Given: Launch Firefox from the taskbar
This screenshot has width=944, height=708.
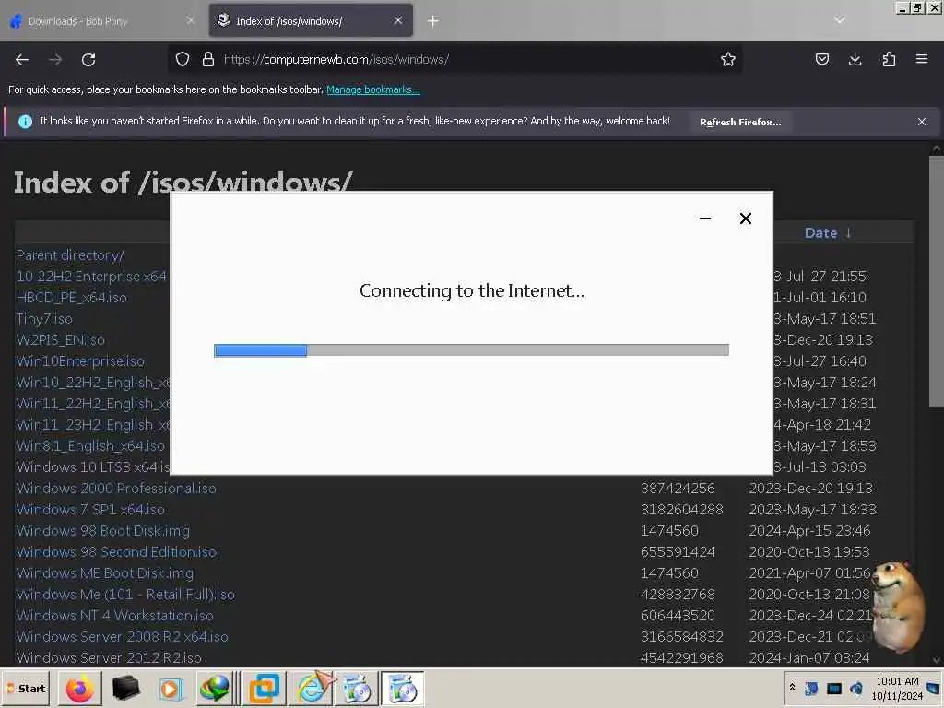Looking at the screenshot, I should (79, 689).
